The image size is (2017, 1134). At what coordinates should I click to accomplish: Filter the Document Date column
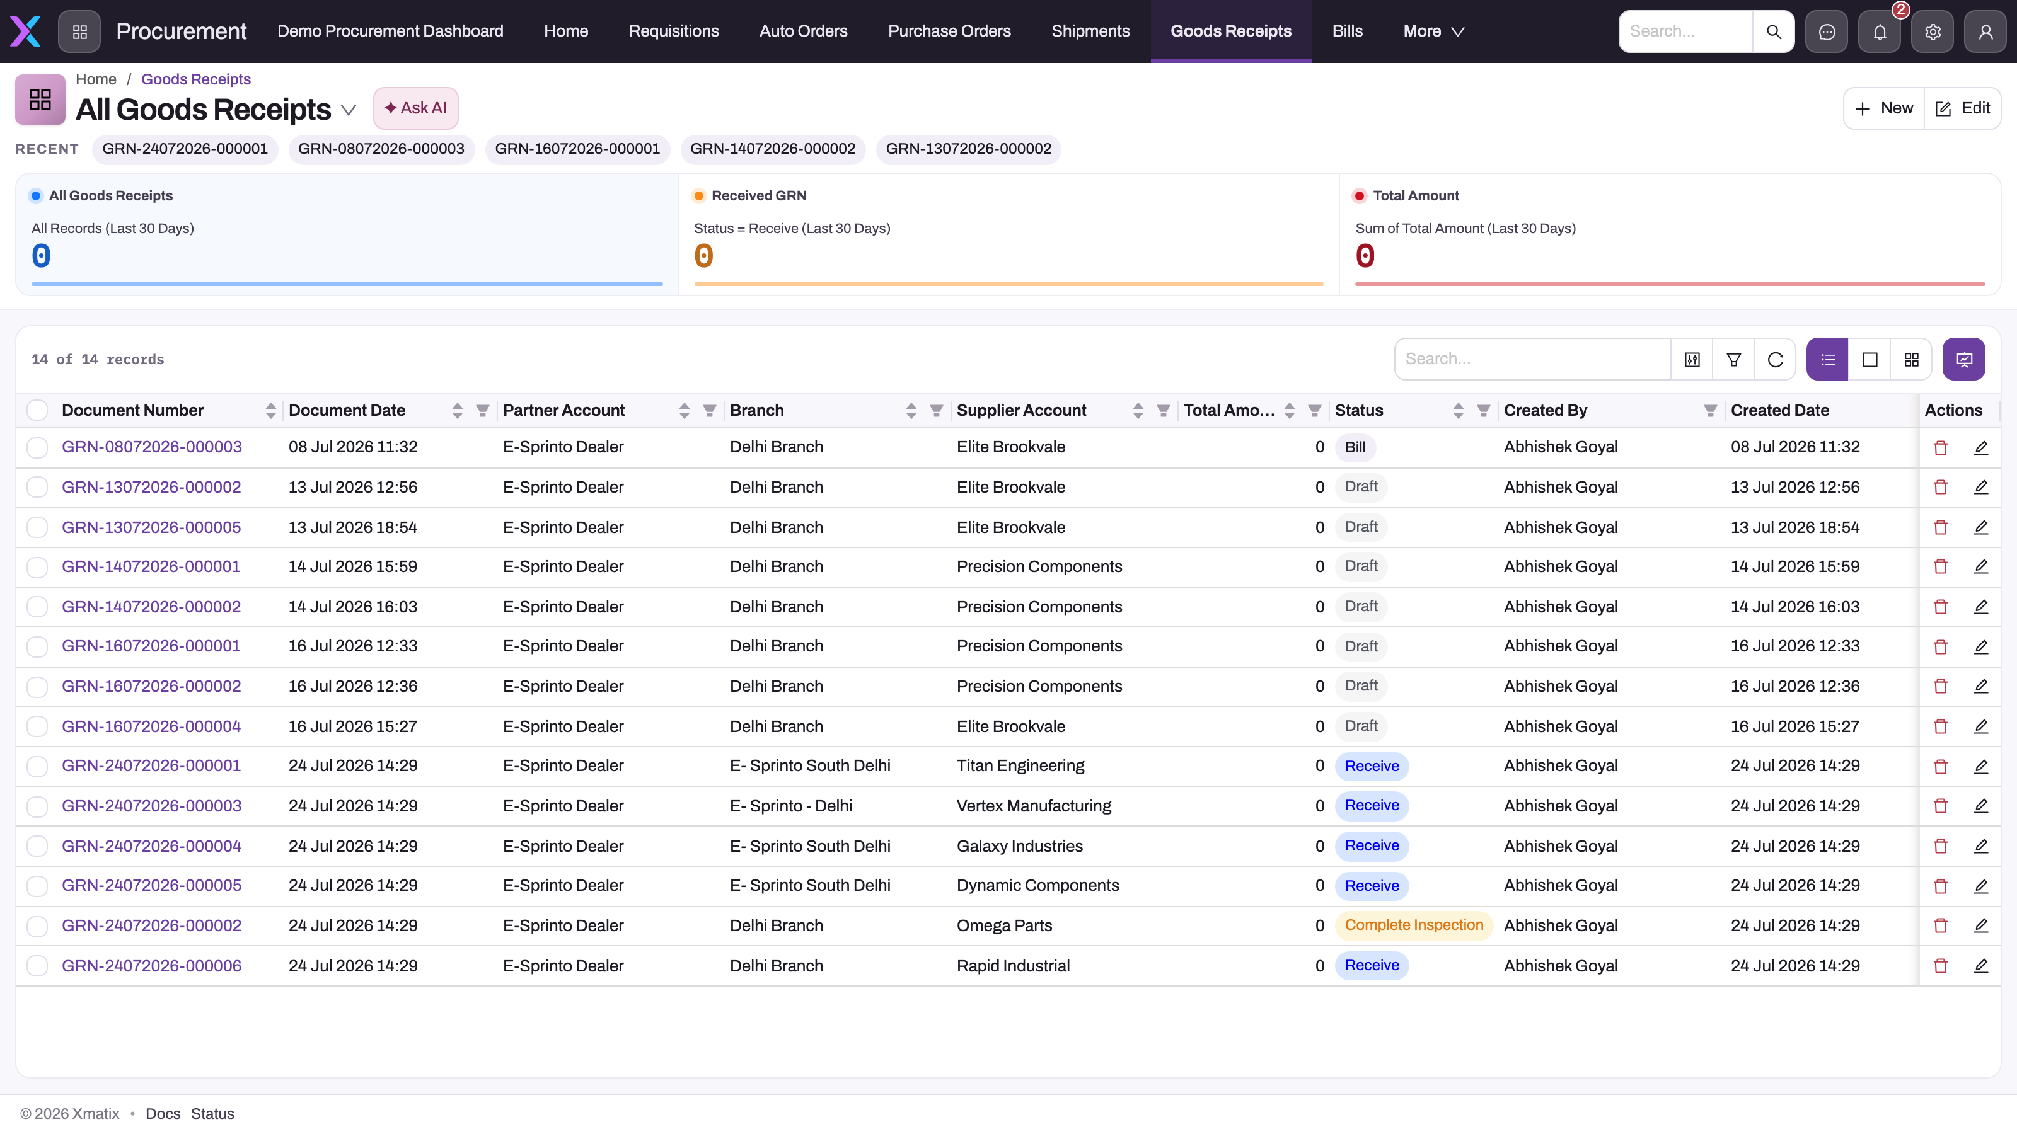click(483, 410)
